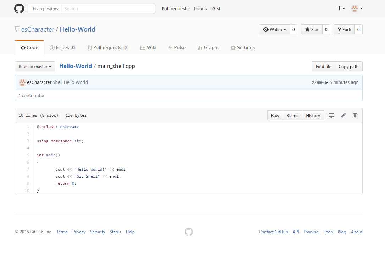
Task: Open the repository Settings tab
Action: [x=243, y=47]
